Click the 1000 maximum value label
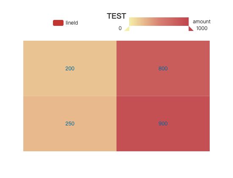The width and height of the screenshot is (233, 178). coord(202,28)
